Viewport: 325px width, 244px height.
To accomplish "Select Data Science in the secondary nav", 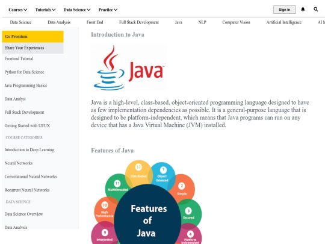I will click(x=20, y=22).
